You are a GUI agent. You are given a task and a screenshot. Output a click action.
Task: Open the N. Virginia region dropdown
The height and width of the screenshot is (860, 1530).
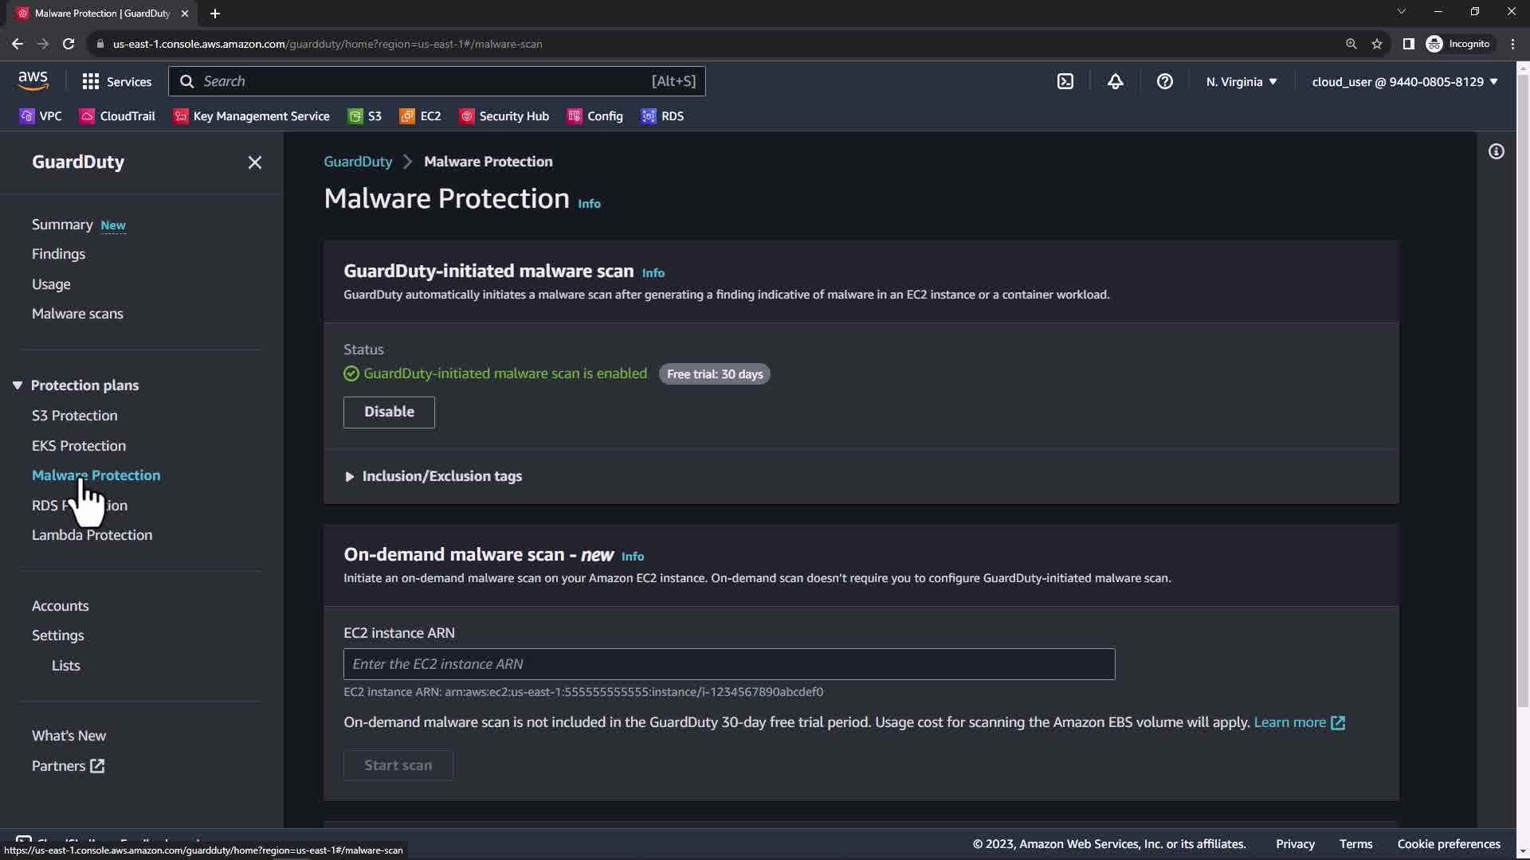pyautogui.click(x=1241, y=81)
